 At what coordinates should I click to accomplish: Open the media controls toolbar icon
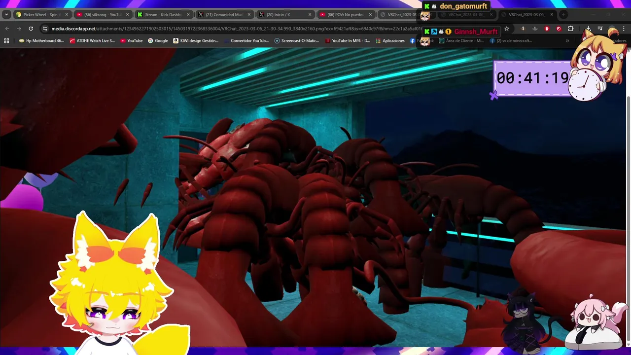pyautogui.click(x=600, y=29)
